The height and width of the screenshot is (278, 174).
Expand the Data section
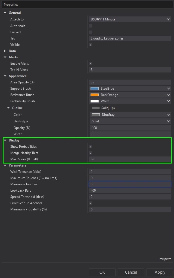click(5, 51)
